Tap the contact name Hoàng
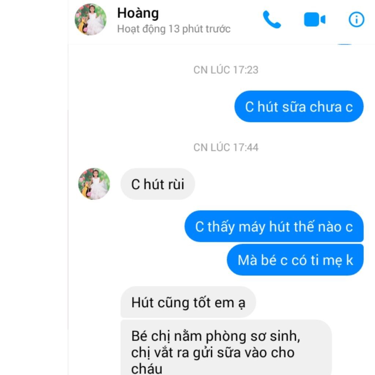Screen dimensions: 375x375 point(138,13)
